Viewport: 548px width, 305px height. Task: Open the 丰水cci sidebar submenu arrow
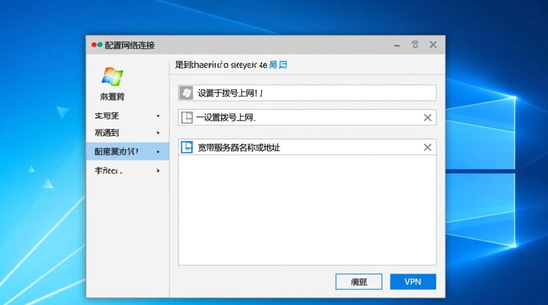point(158,171)
